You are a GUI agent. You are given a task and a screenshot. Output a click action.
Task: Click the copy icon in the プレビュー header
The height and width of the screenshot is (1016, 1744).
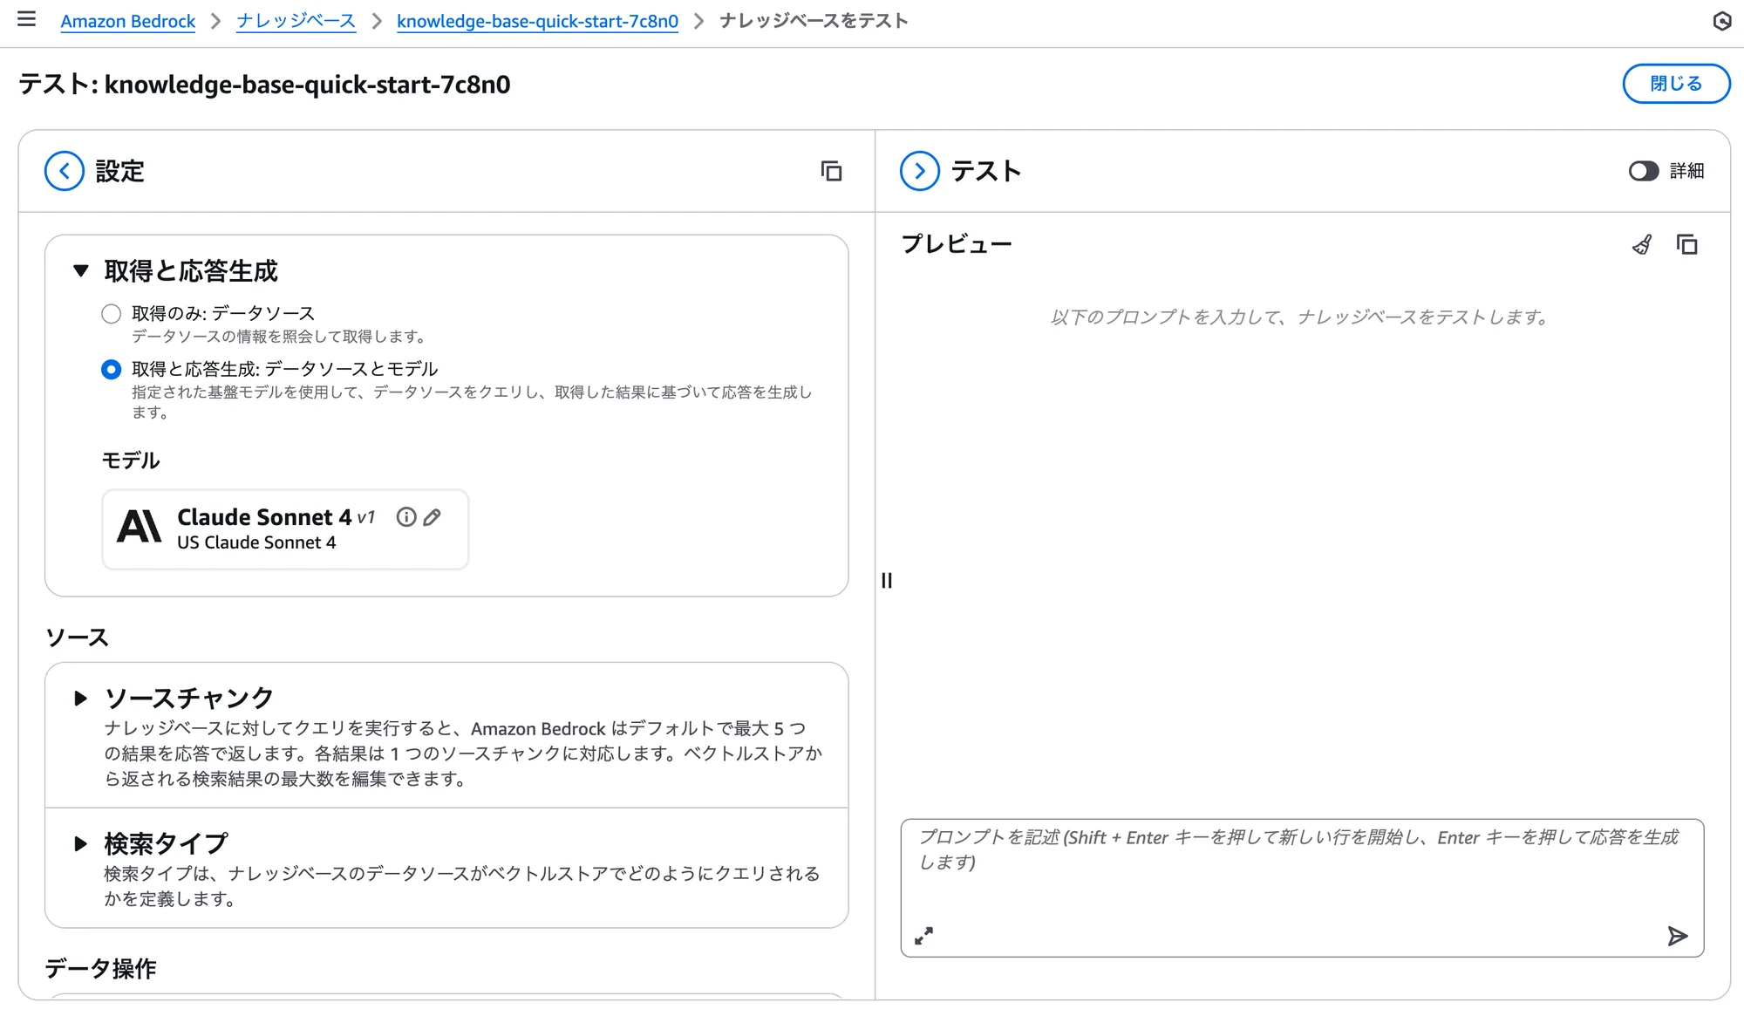(x=1688, y=244)
